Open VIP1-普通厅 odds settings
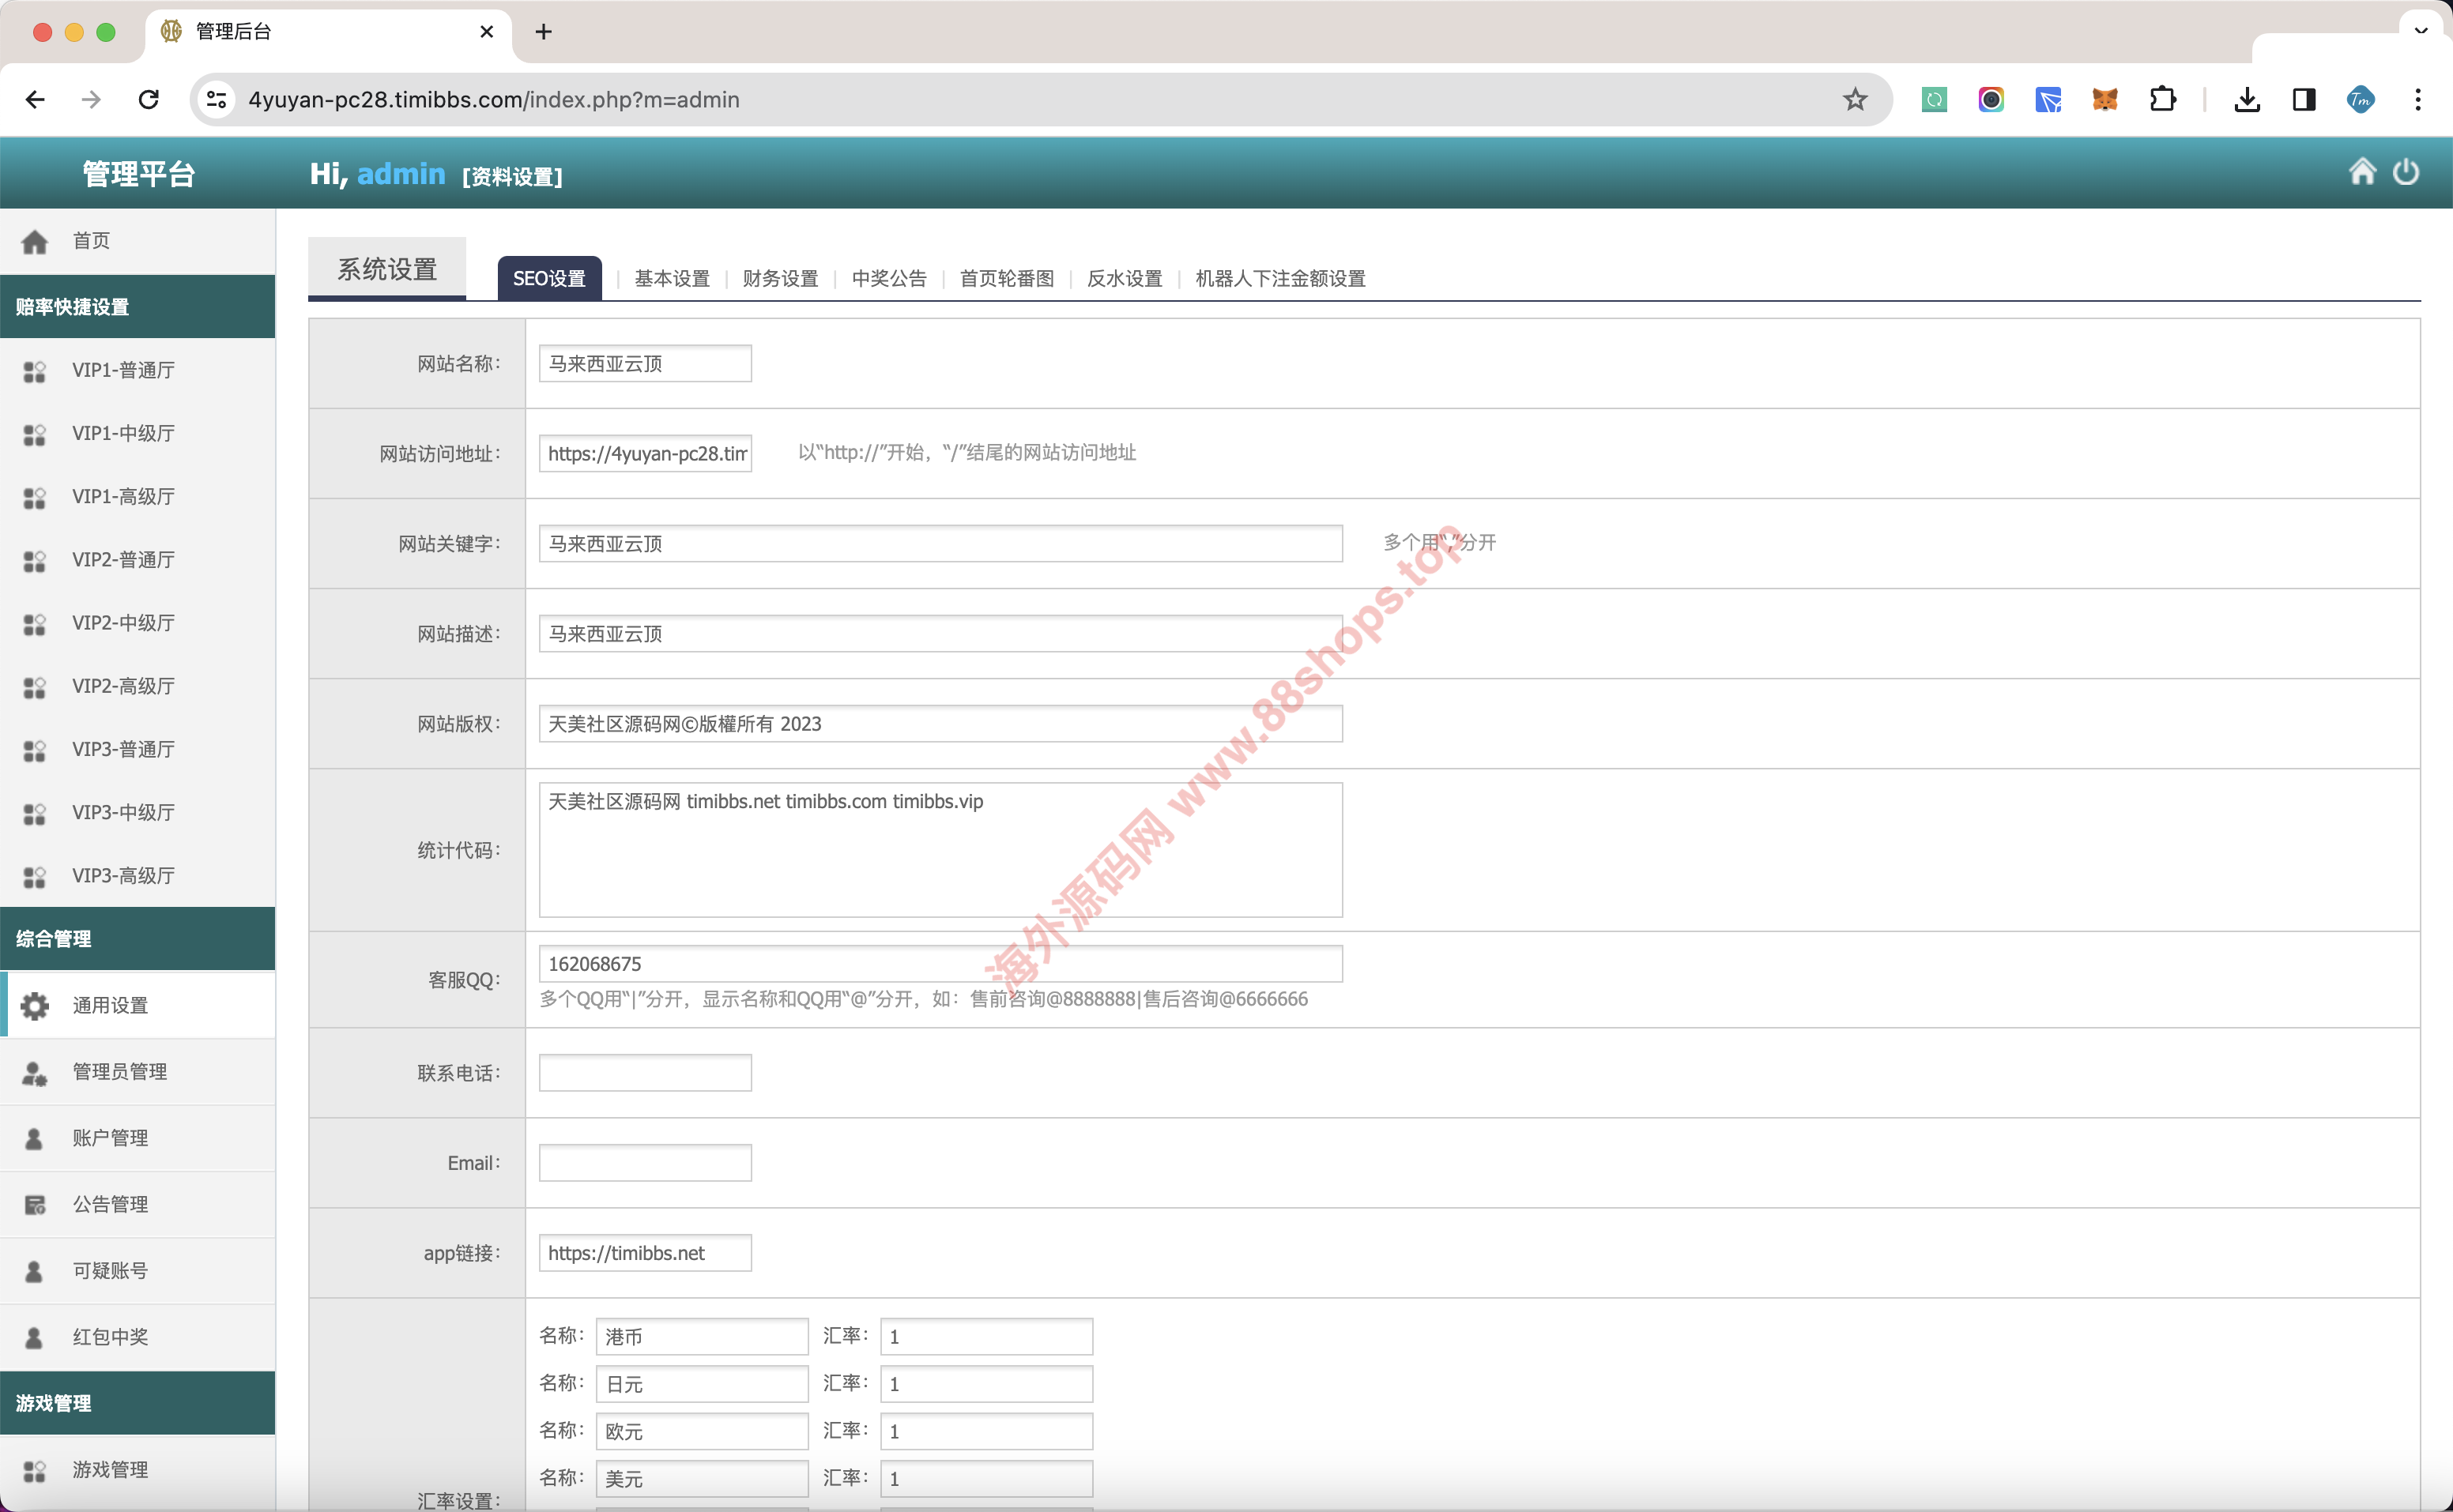 click(123, 370)
